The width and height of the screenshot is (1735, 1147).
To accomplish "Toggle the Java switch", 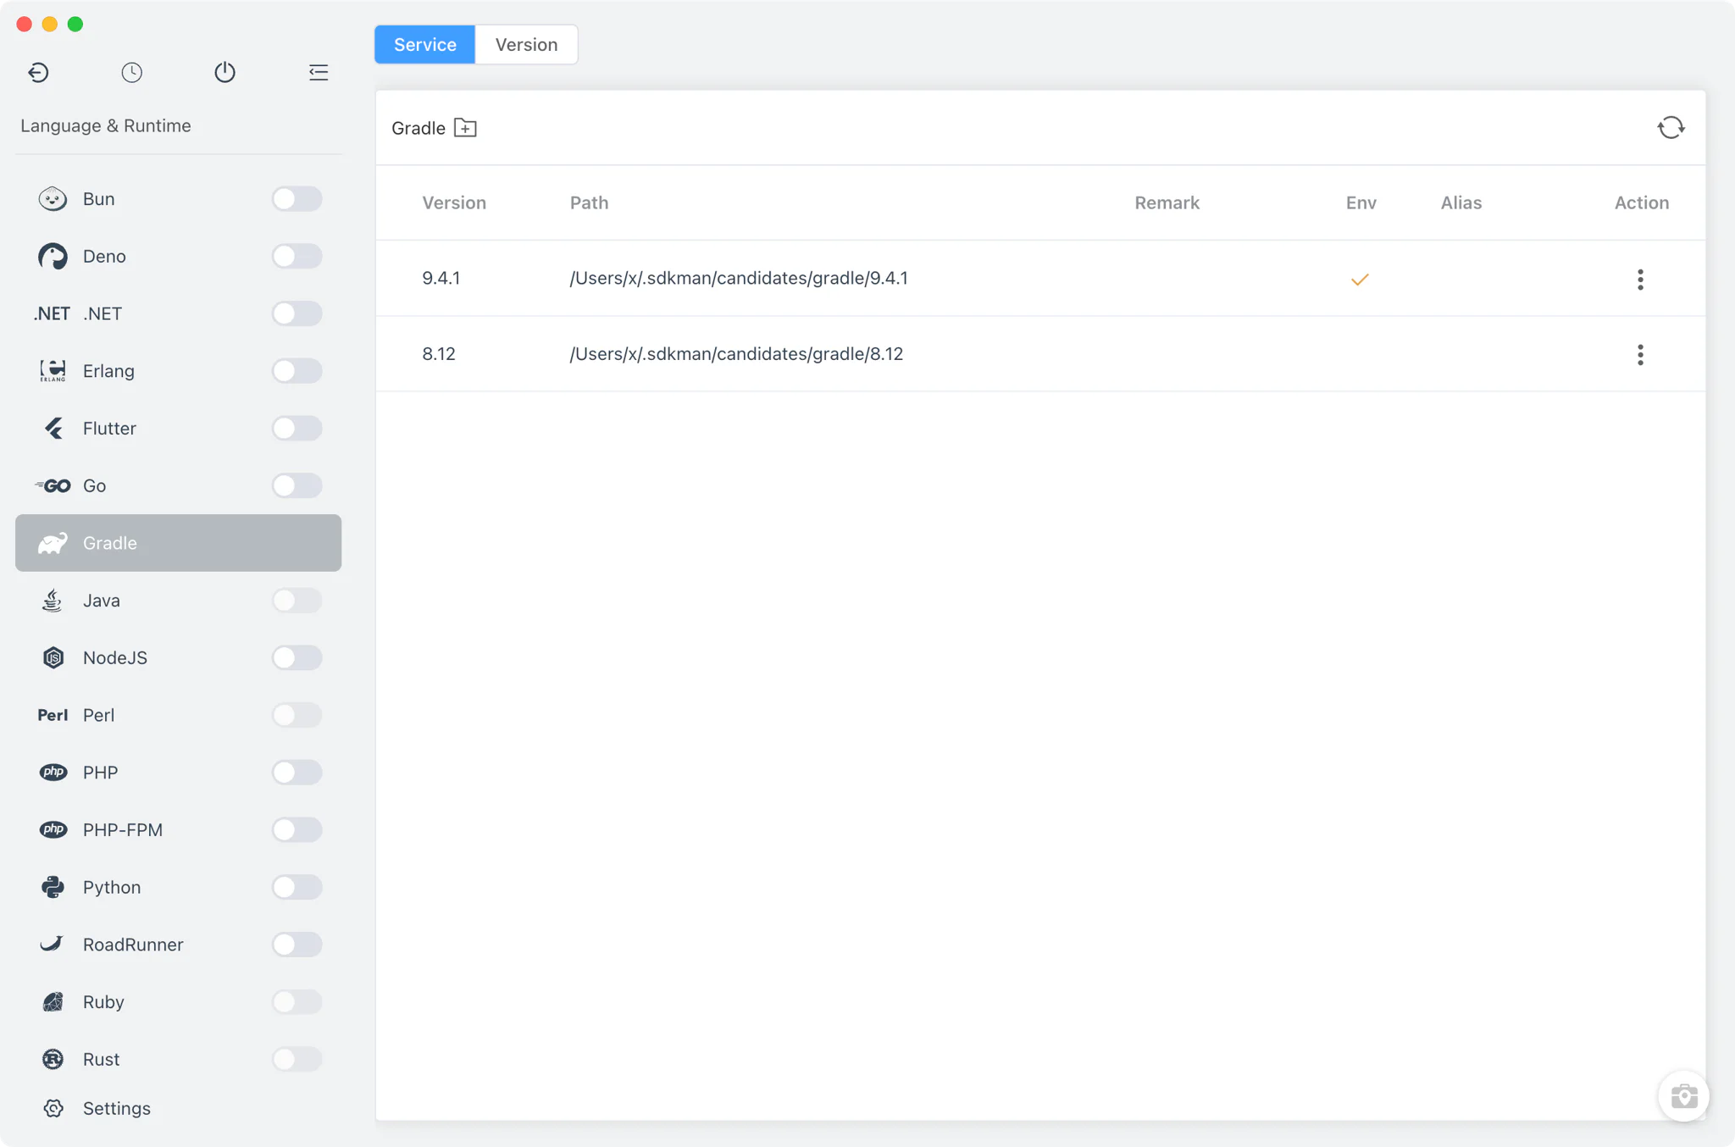I will [x=297, y=601].
